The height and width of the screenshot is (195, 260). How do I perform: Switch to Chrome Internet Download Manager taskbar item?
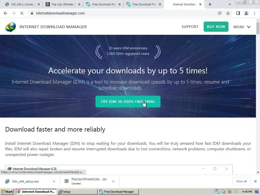click(36, 192)
